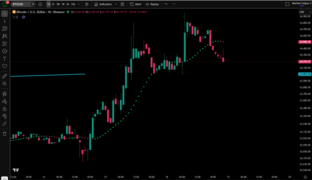Screen dimensions: 312x180
Task: Click the trash Remove objects icon
Action: tap(5, 134)
